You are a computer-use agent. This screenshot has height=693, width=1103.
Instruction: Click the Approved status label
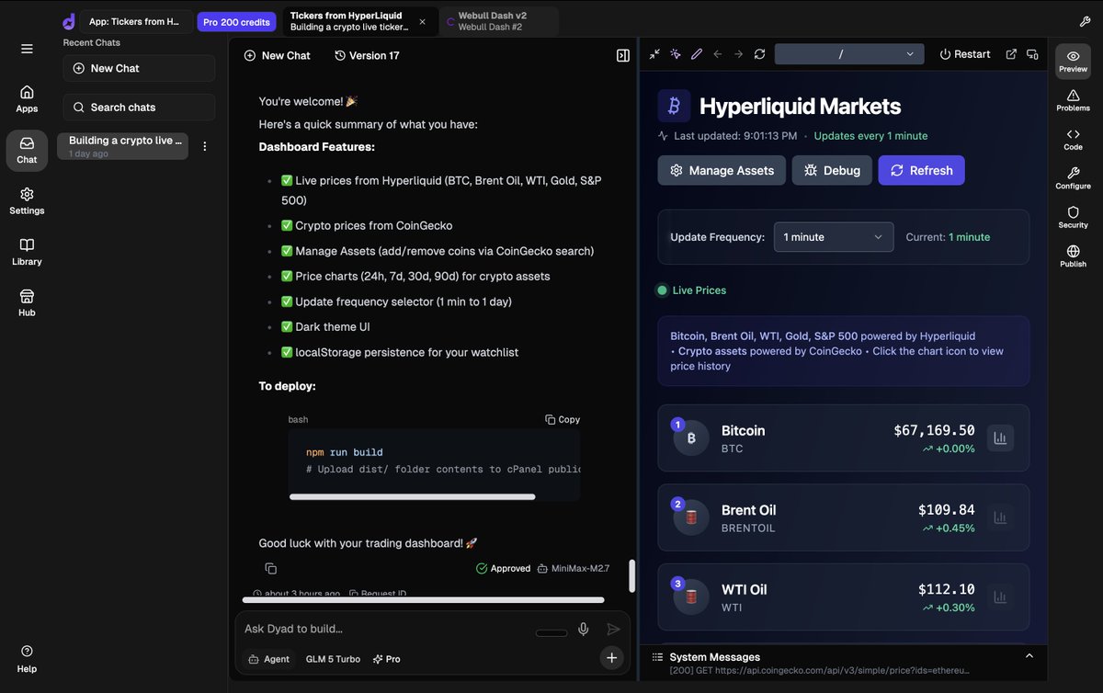pos(503,569)
